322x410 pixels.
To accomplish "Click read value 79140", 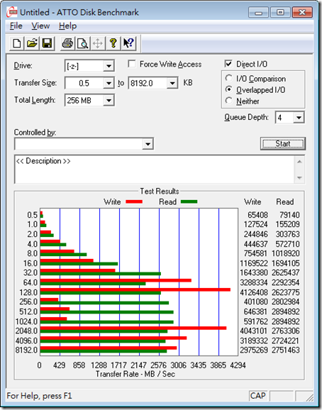I will pos(289,215).
